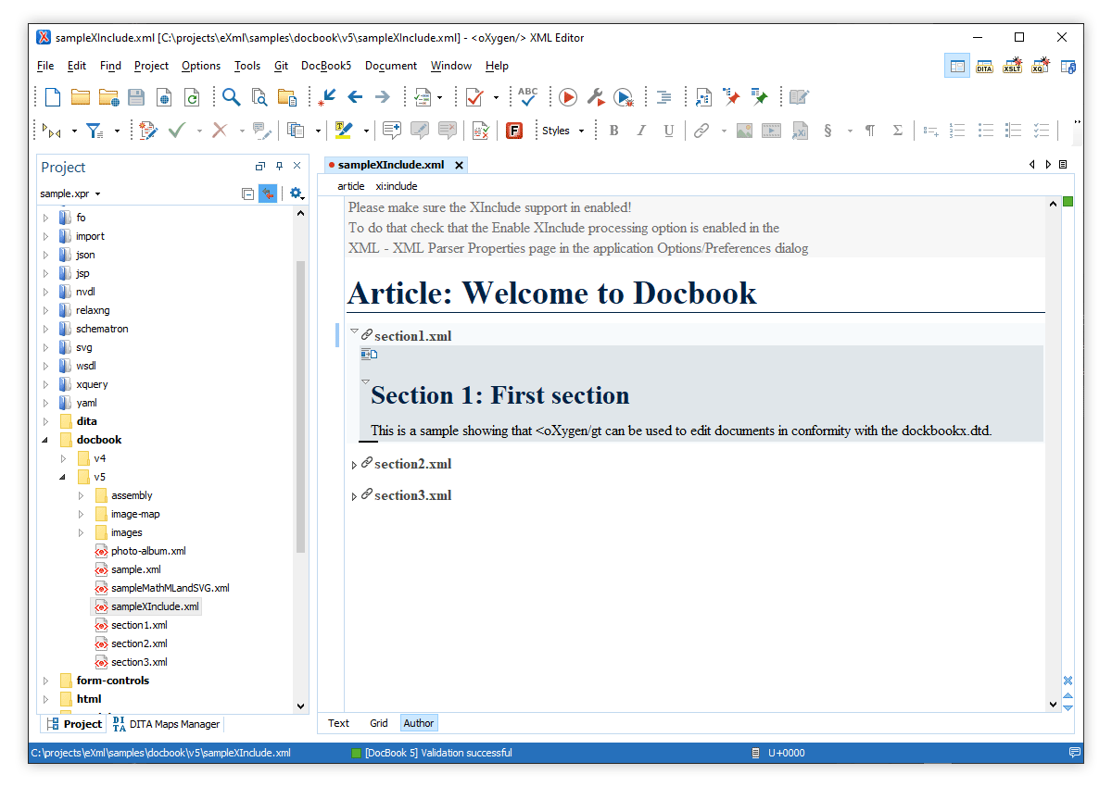Collapse the docbook folder
This screenshot has height=787, width=1112.
click(46, 440)
